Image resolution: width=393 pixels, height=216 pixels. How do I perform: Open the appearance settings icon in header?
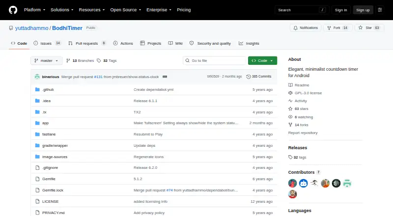380,10
